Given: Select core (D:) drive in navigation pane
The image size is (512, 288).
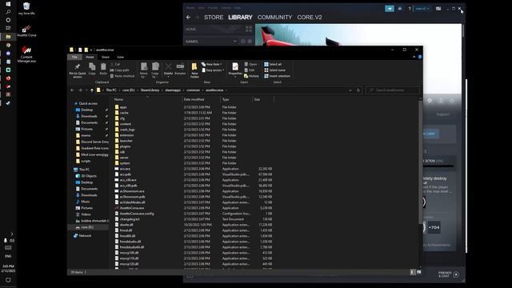Looking at the screenshot, I should 87,227.
